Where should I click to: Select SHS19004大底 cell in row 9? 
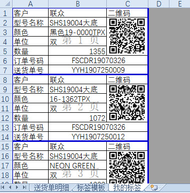click(77, 89)
